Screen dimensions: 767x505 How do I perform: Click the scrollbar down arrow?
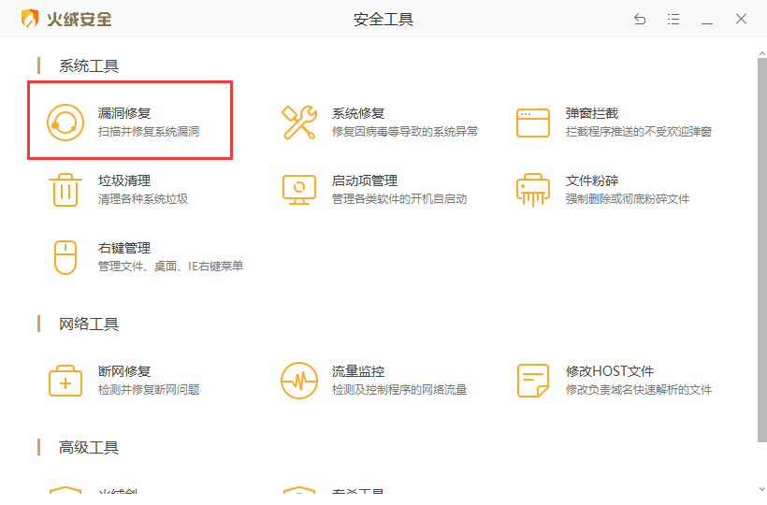[x=762, y=488]
